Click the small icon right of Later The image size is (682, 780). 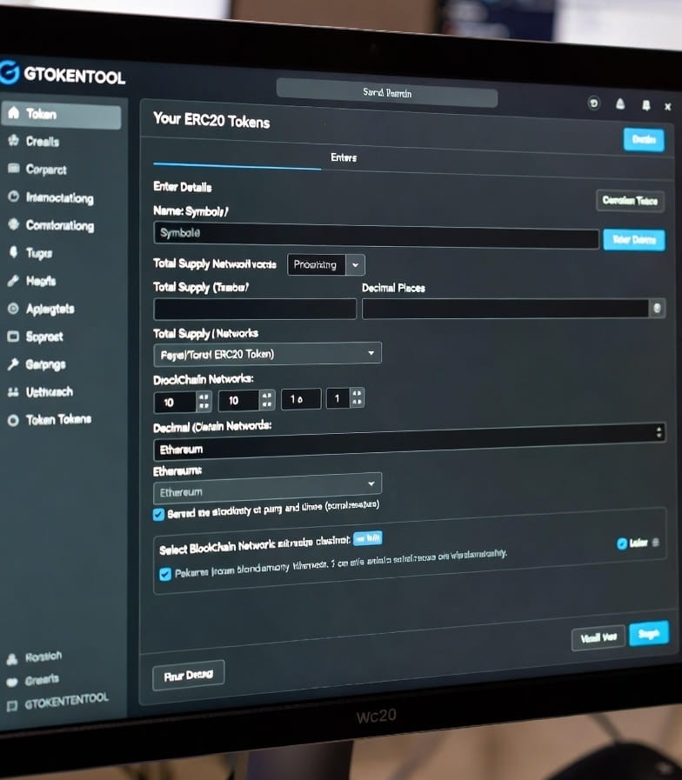coord(656,543)
